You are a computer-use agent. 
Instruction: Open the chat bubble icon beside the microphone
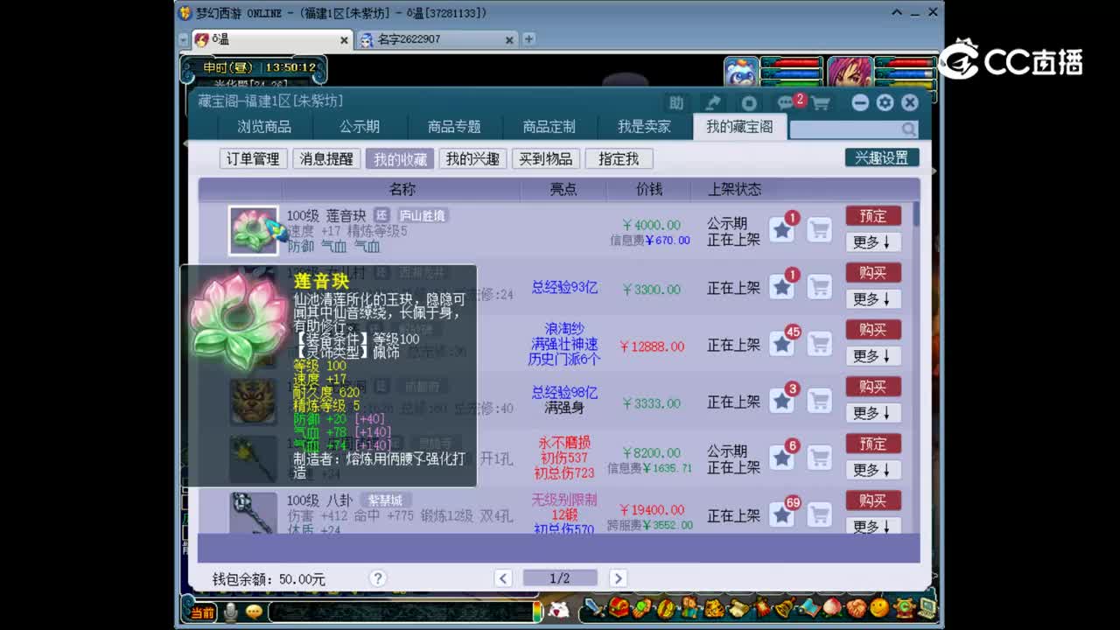[x=254, y=612]
